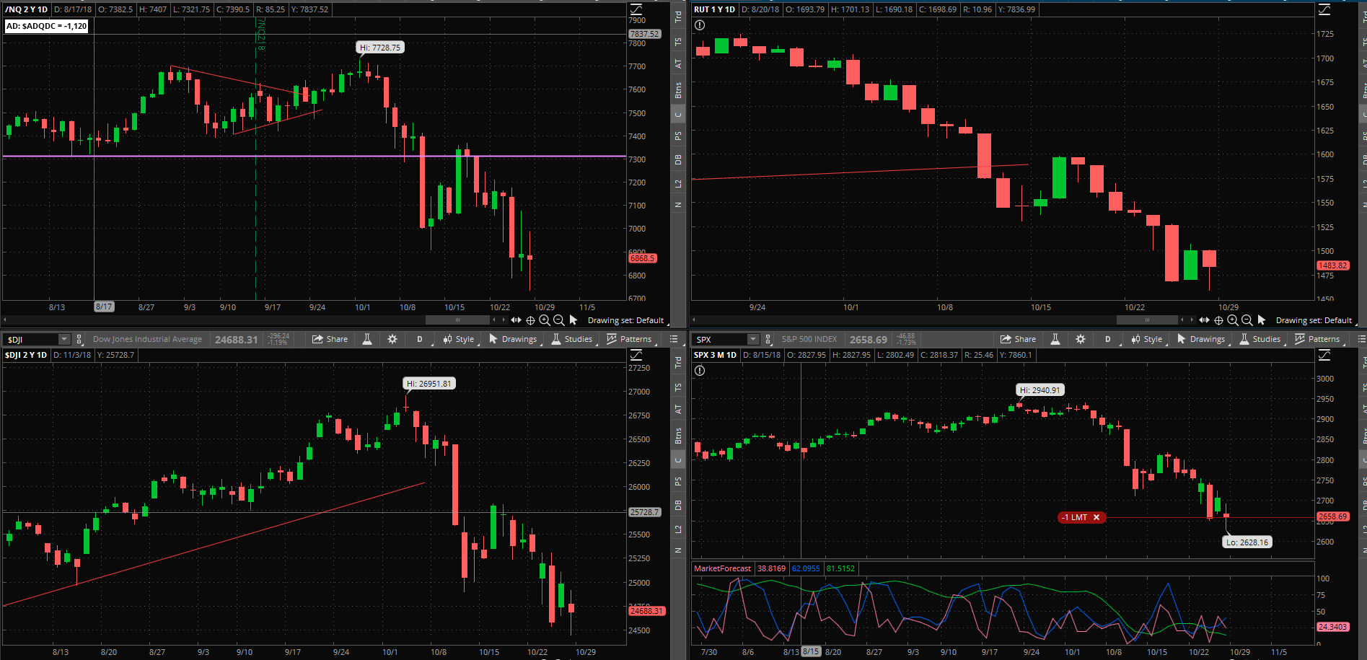Open AT sidebar tab on $DJI chart

coord(678,410)
